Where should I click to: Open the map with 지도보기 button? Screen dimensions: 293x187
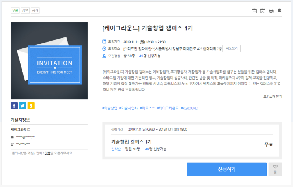(x=231, y=48)
